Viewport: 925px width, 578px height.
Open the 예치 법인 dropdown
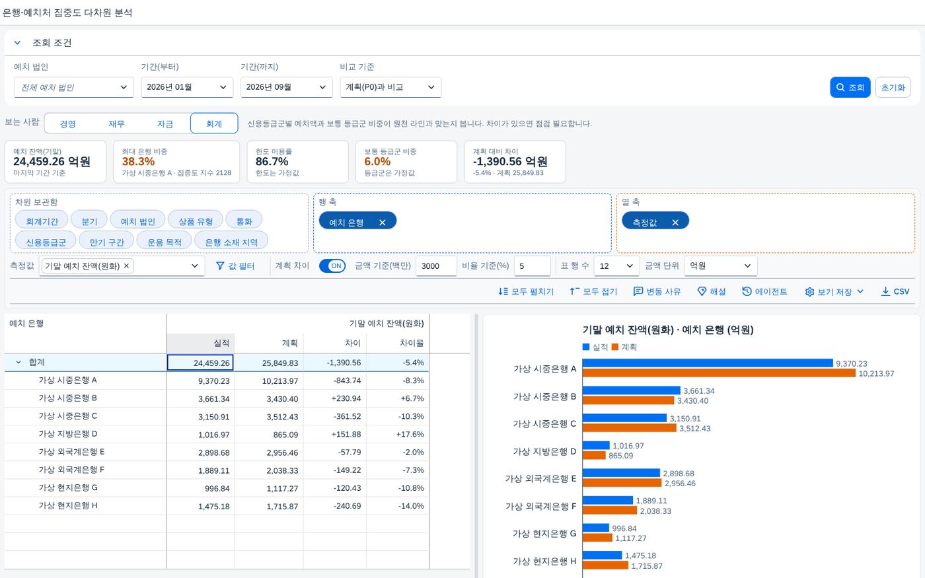(74, 87)
